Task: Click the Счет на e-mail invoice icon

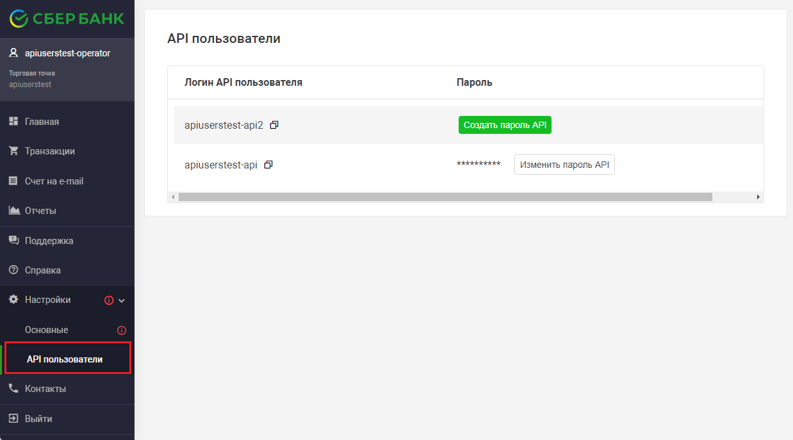Action: coord(13,181)
